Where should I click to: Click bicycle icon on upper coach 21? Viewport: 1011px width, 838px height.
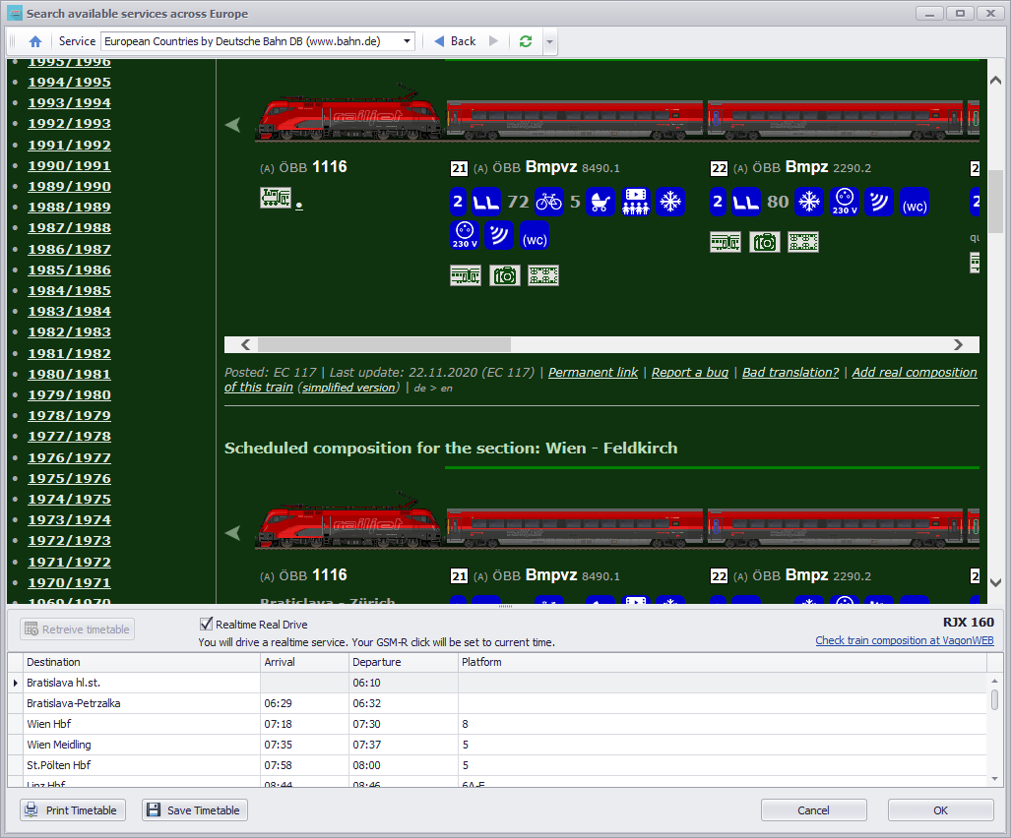tap(548, 202)
